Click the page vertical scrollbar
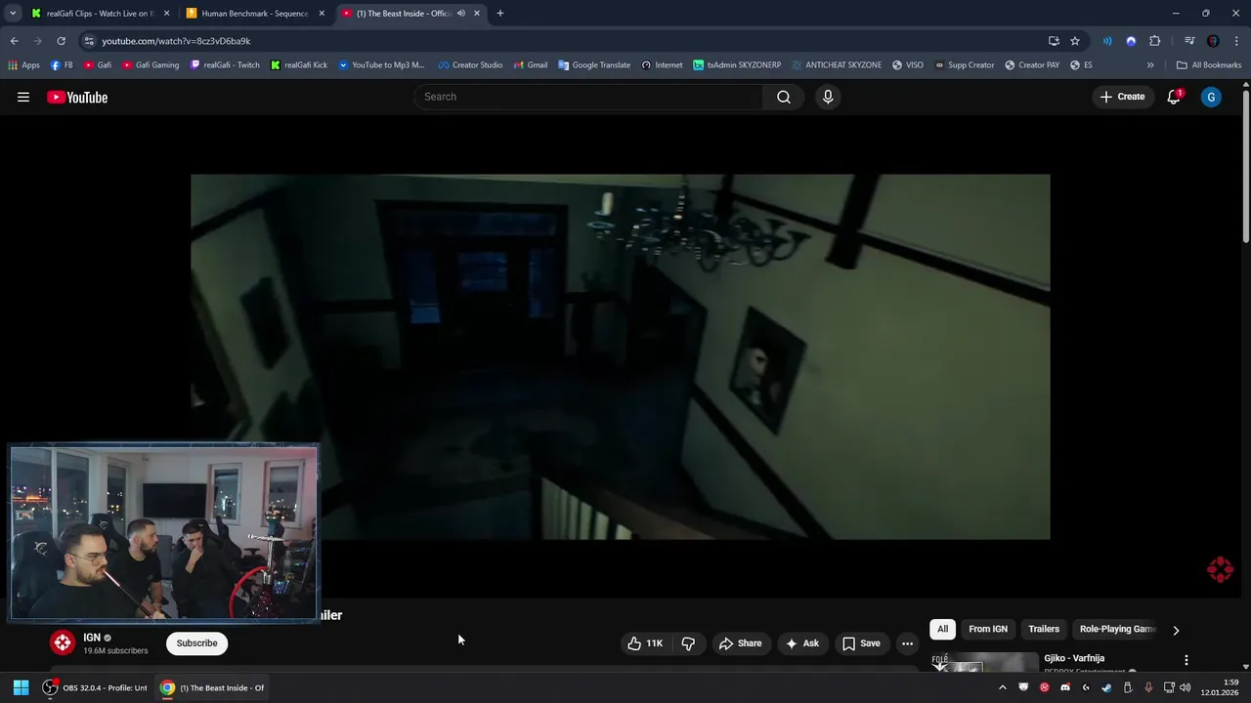 (x=1246, y=166)
